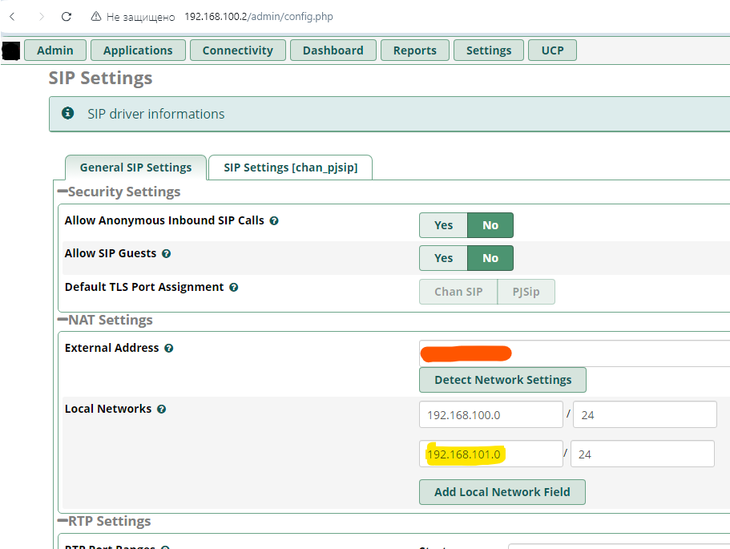Click the Local Networks help icon

point(161,409)
